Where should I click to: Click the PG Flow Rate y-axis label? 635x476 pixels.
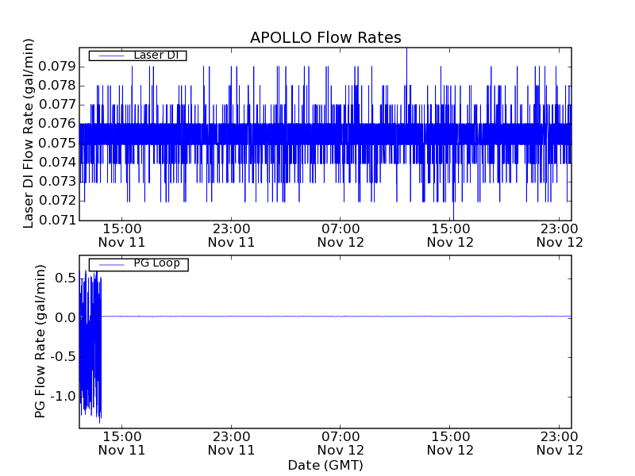[40, 342]
